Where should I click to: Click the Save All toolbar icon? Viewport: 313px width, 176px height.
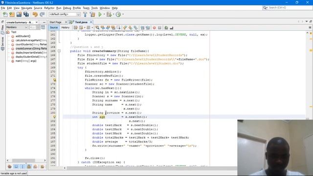point(26,14)
